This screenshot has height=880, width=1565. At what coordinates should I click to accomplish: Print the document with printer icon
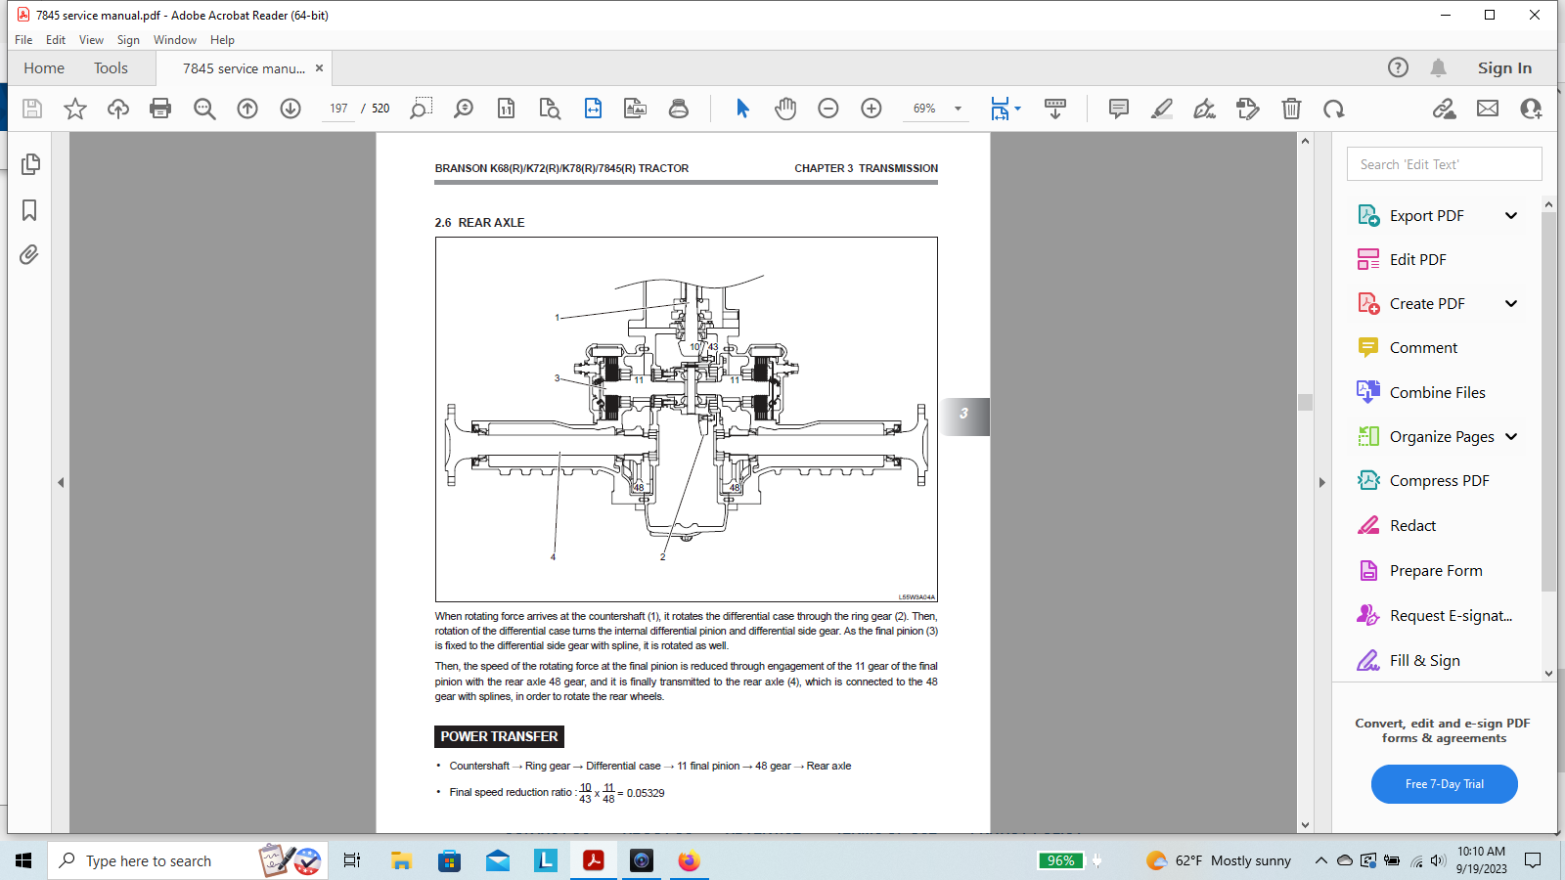click(x=160, y=109)
